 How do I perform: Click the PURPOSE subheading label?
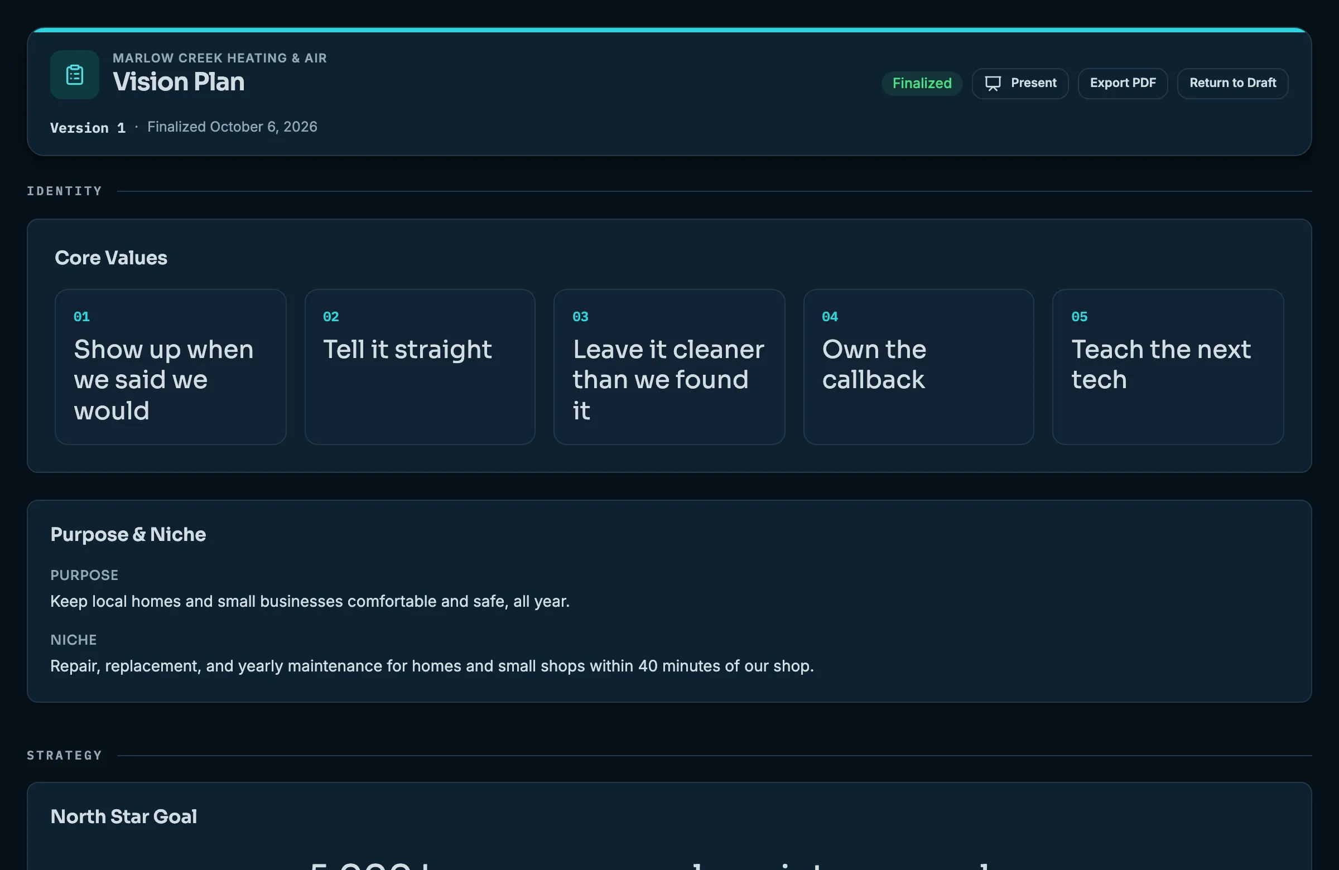[x=84, y=576]
